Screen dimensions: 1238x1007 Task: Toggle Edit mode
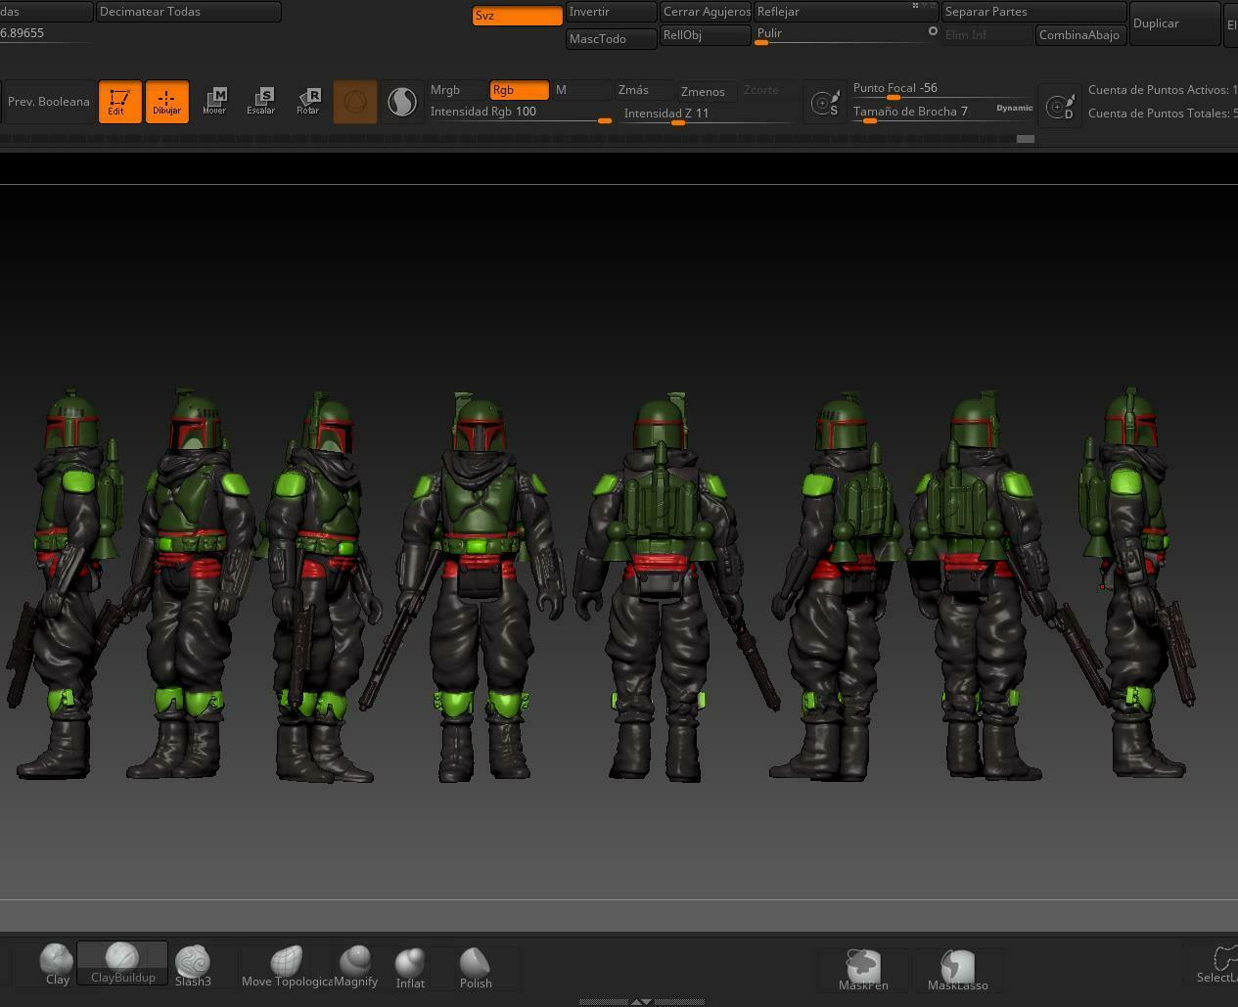coord(119,102)
